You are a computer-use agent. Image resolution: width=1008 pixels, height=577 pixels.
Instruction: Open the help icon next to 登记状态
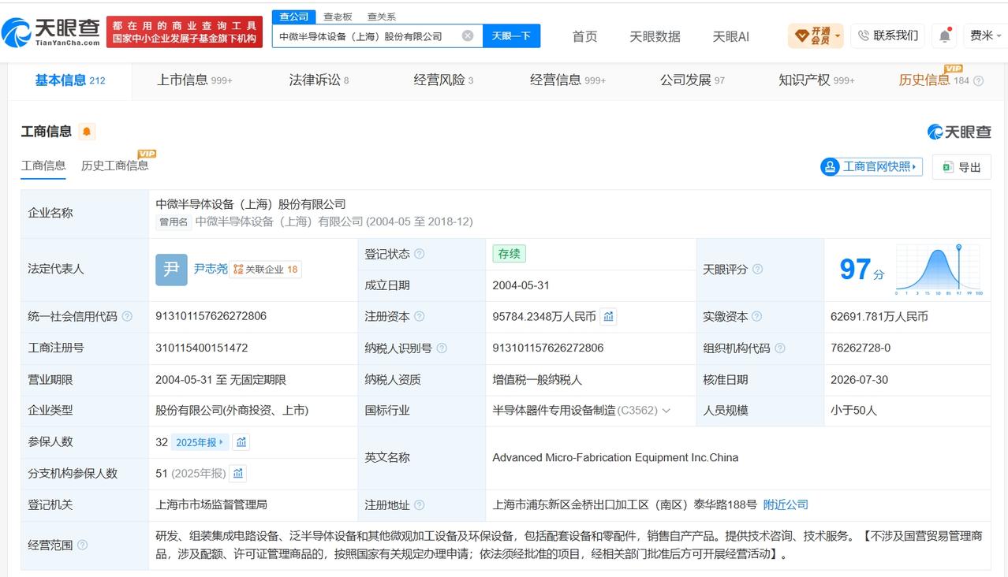pos(420,254)
